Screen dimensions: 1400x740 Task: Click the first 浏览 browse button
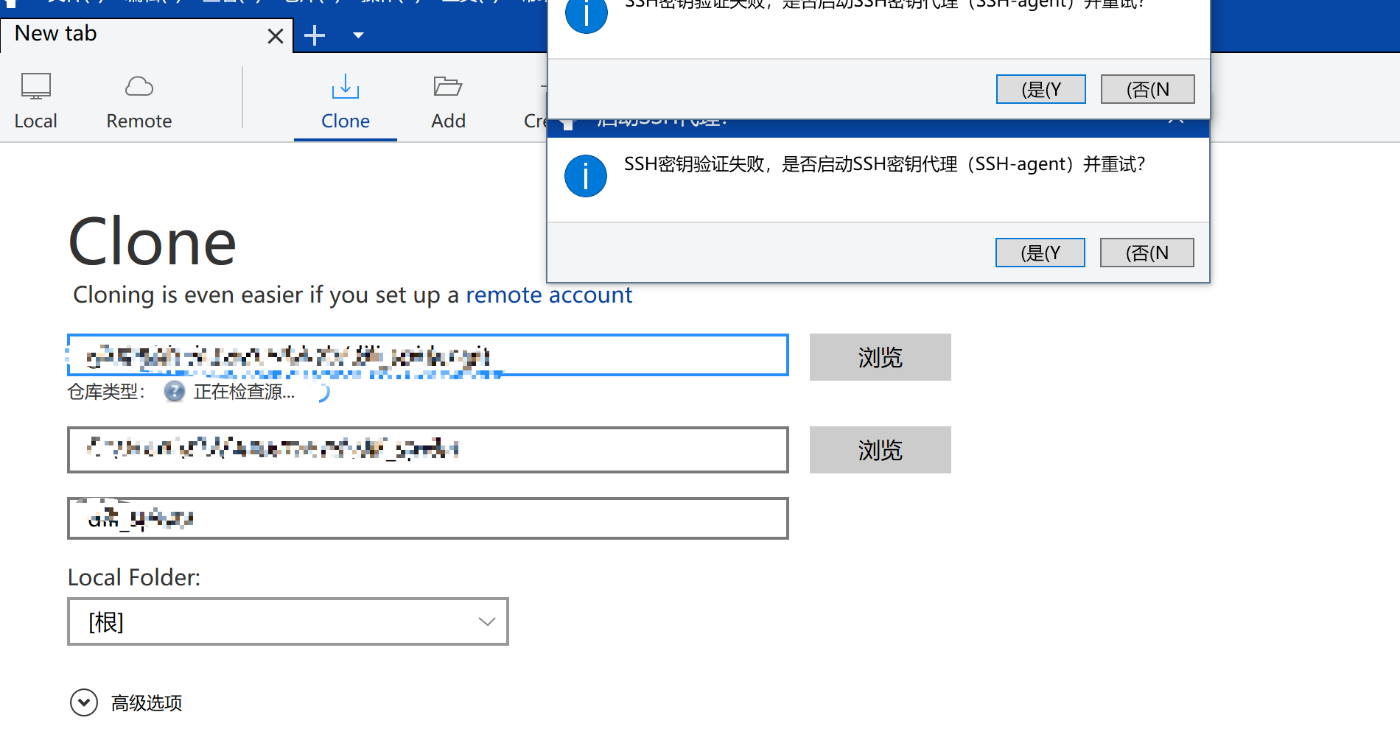[880, 357]
